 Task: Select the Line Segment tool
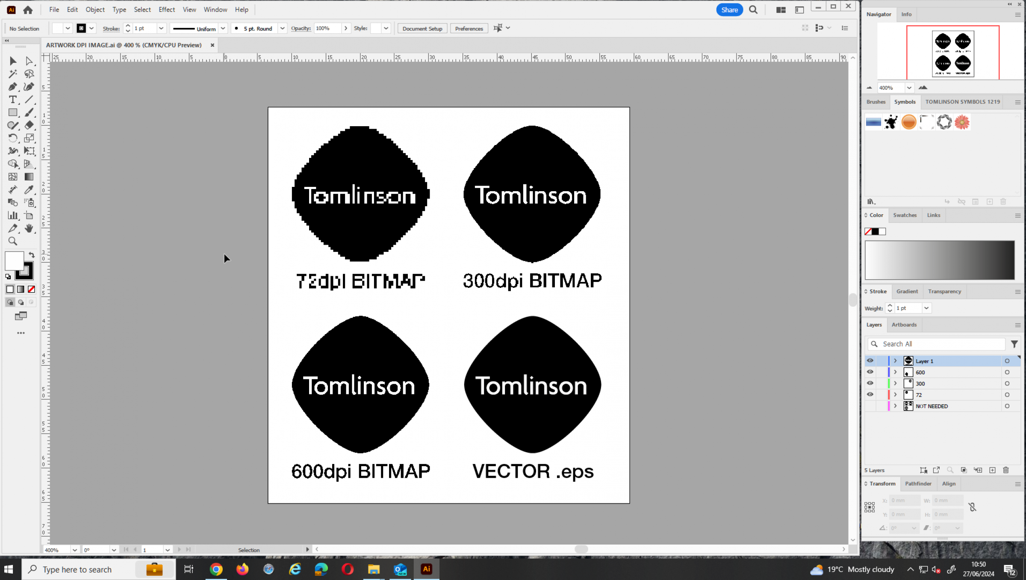[29, 100]
